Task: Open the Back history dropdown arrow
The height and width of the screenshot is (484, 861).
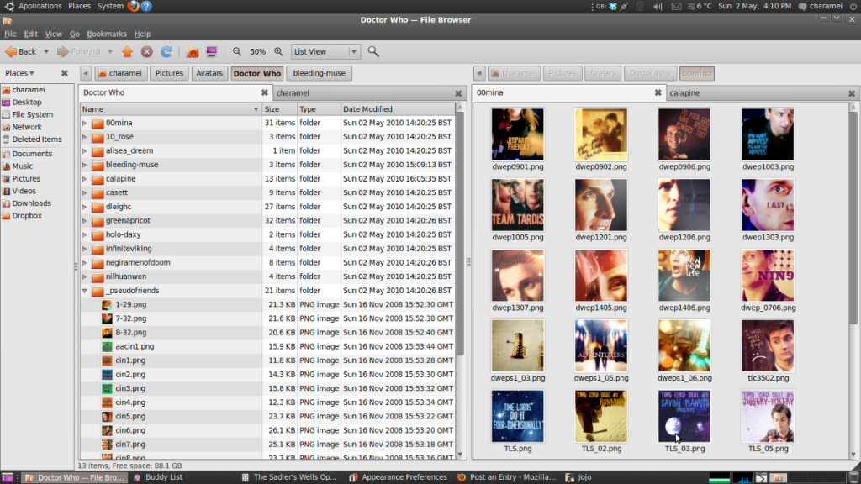Action: pos(46,51)
